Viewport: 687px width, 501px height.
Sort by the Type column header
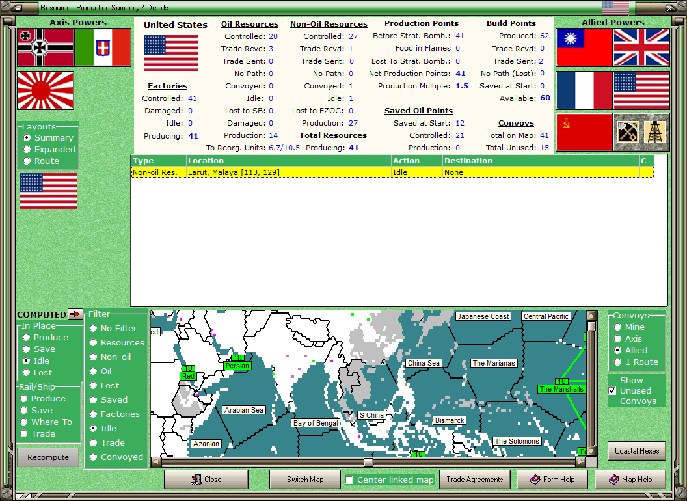(x=159, y=161)
